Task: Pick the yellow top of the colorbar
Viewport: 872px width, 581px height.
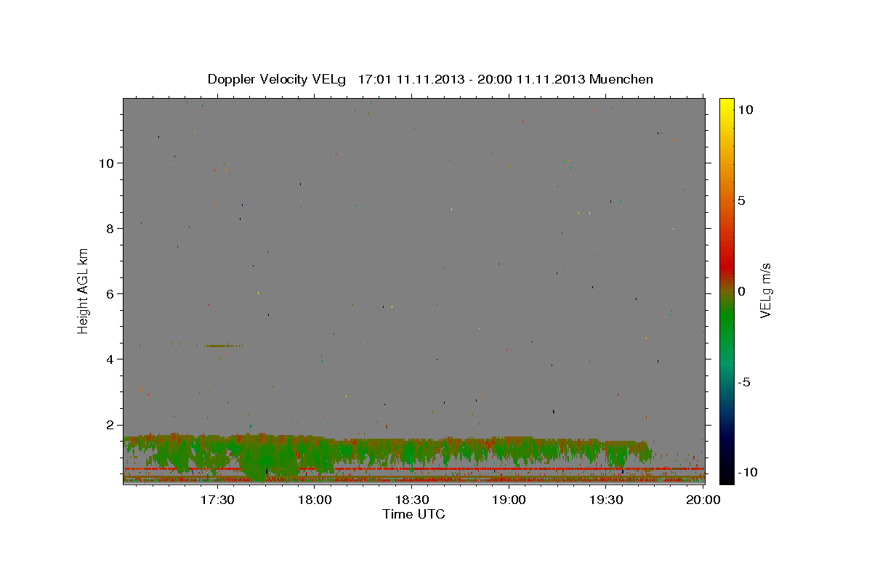Action: coord(726,105)
